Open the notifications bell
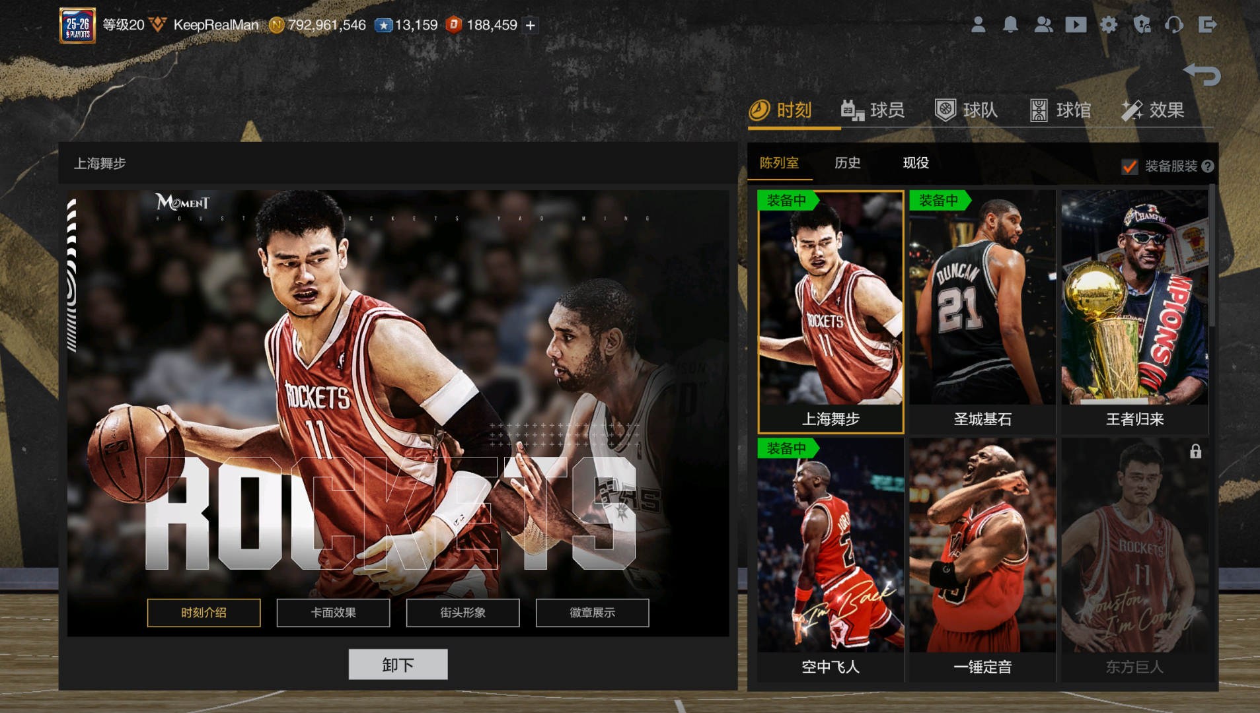 coord(1010,25)
